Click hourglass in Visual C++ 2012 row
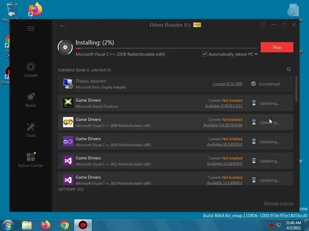 pyautogui.click(x=254, y=161)
